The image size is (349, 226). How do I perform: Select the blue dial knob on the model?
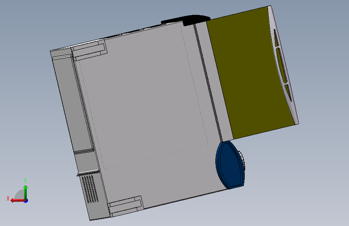click(x=230, y=165)
